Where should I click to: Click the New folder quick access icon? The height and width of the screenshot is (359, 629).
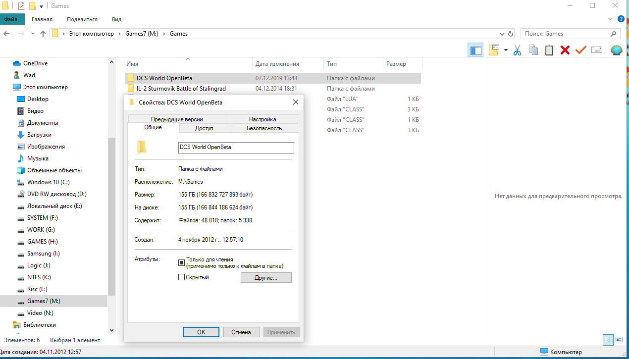tap(32, 6)
